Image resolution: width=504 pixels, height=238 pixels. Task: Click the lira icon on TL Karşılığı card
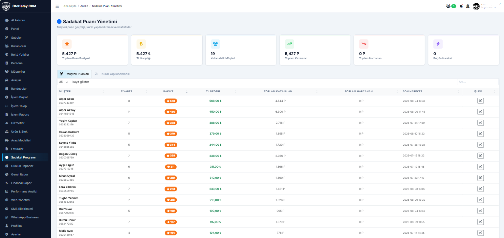(141, 44)
